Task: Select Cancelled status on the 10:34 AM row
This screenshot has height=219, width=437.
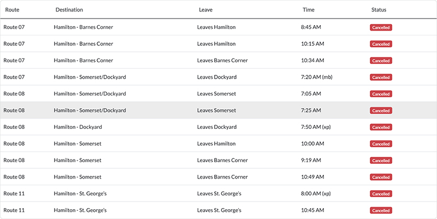Action: (x=381, y=61)
